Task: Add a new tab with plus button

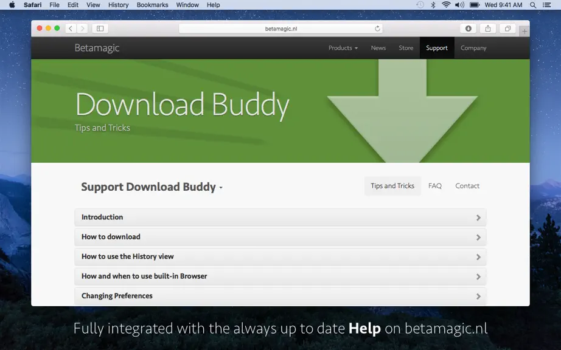Action: click(524, 32)
